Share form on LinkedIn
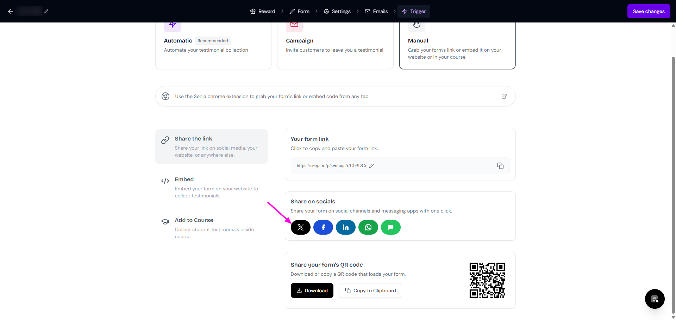Viewport: 676px width, 320px height. click(345, 227)
